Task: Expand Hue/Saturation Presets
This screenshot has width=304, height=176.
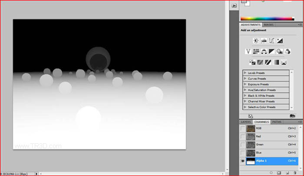Action: (x=245, y=90)
